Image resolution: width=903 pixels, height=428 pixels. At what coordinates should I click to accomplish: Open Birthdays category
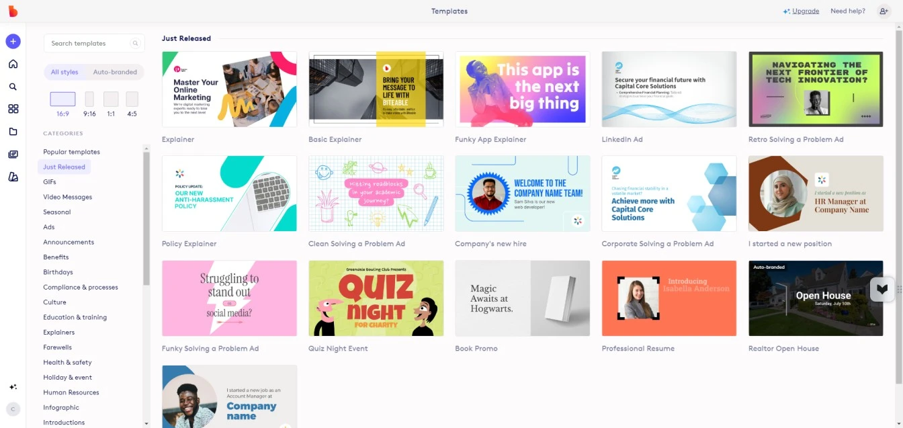[58, 272]
